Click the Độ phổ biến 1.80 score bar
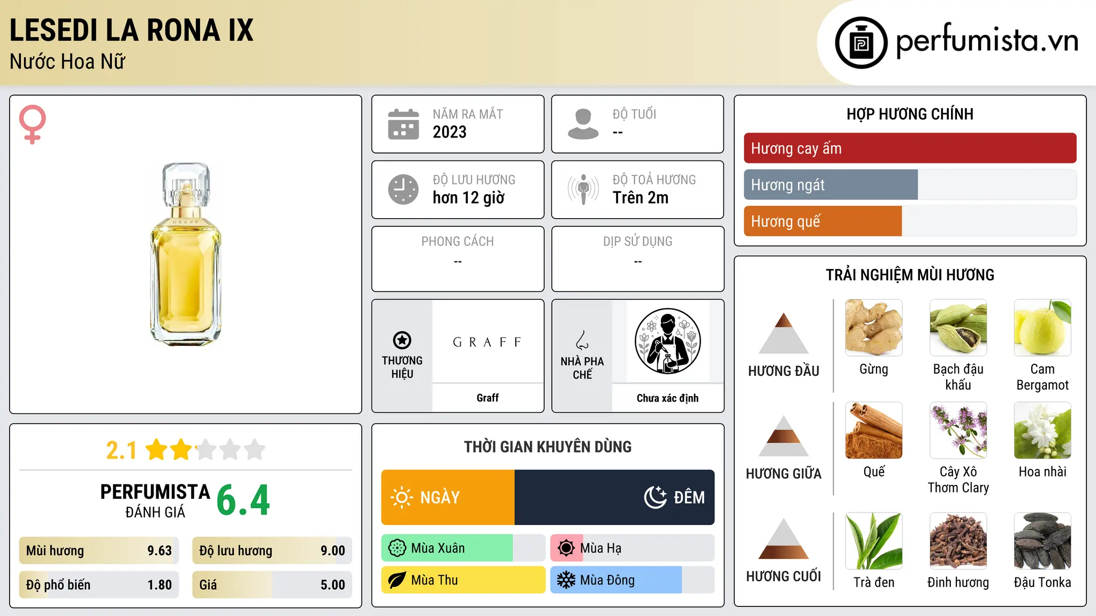 point(99,585)
